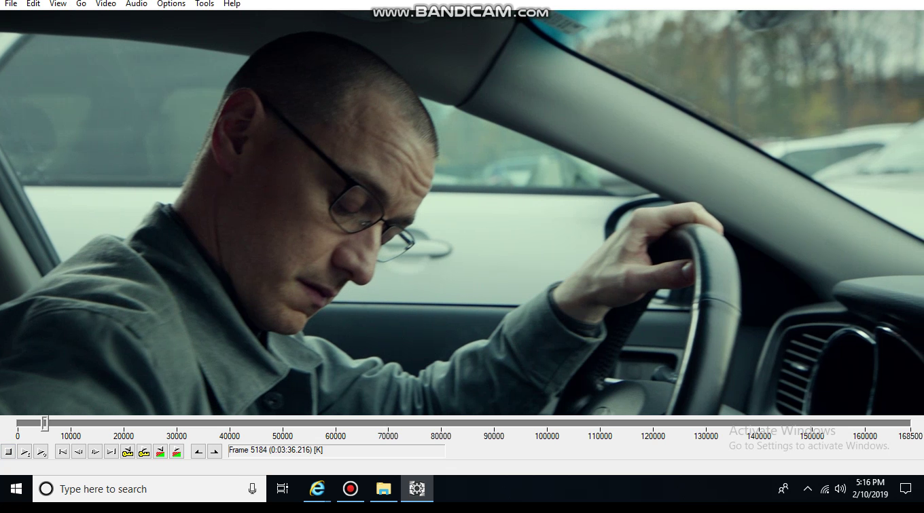Open the volume speaker icon
Viewport: 924px width, 513px height.
coord(840,489)
